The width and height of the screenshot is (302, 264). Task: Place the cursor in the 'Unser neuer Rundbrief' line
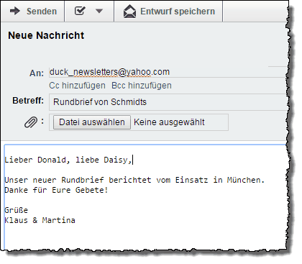point(134,180)
